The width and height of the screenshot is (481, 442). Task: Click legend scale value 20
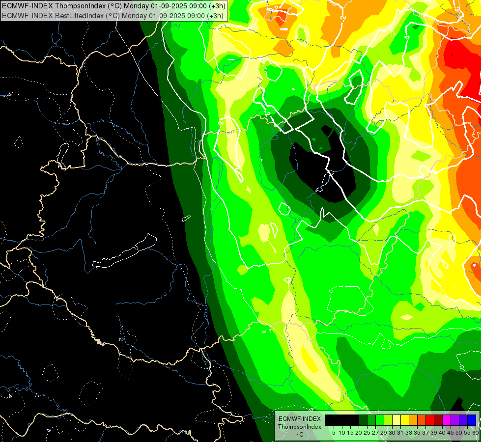tap(359, 433)
